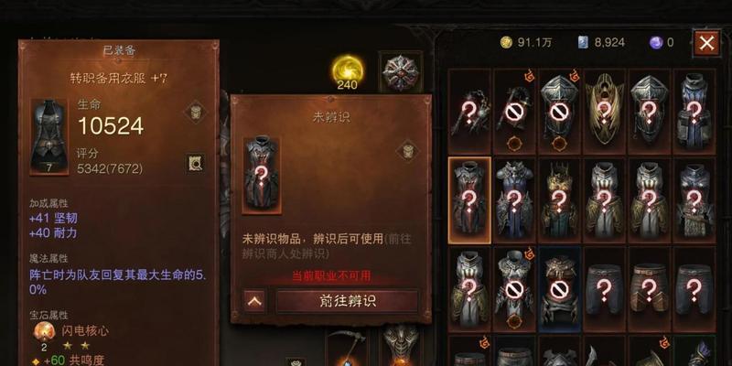Click the diamond scroll icon in equipped panel
The height and width of the screenshot is (366, 732).
click(194, 112)
